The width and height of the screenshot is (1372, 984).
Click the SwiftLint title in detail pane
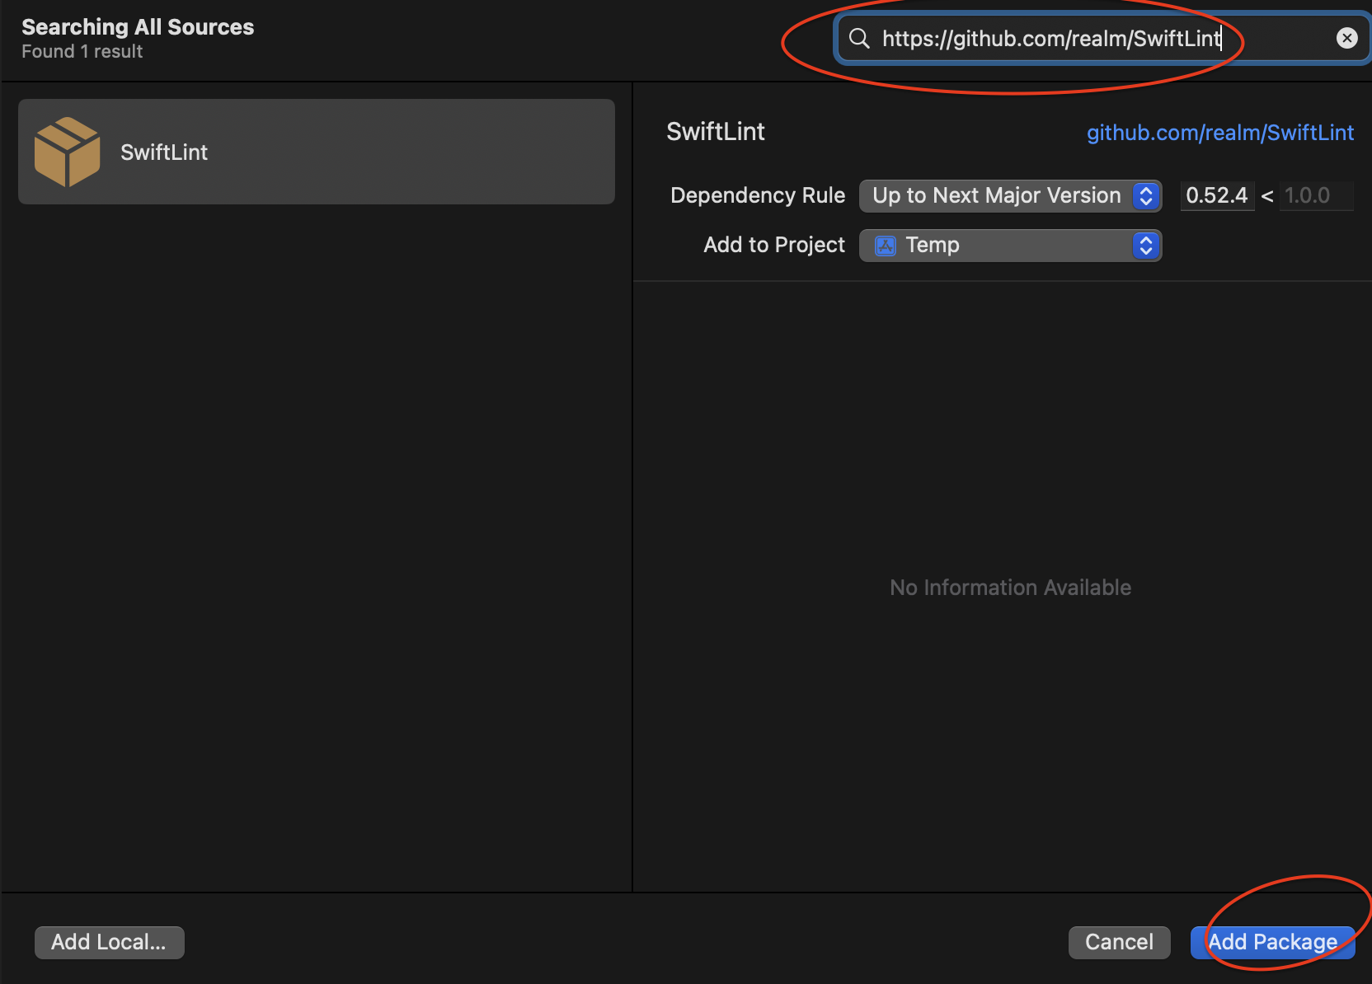tap(715, 132)
